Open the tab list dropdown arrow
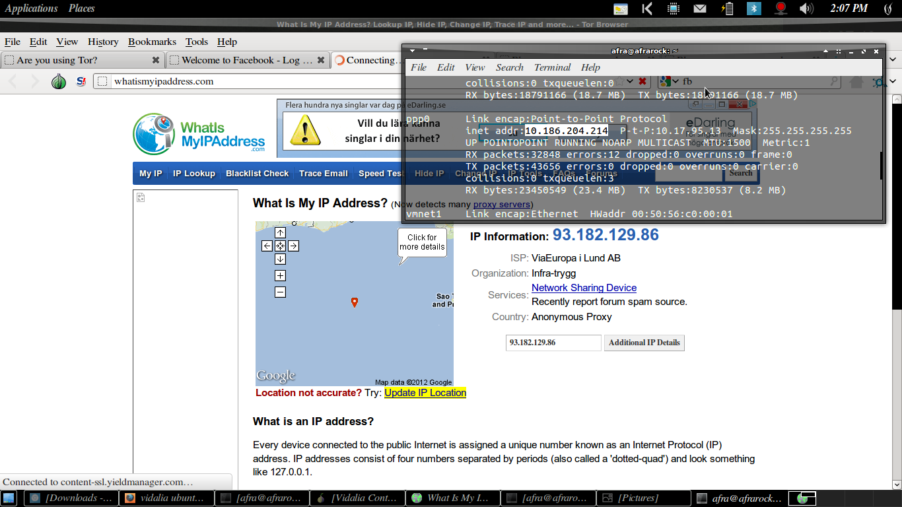This screenshot has height=507, width=902. [894, 60]
